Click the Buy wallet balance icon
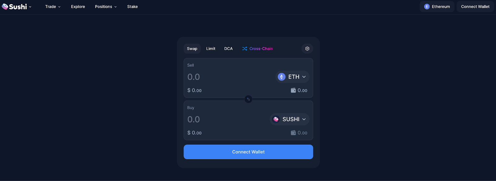Screen dimensions: 496x181 pos(293,133)
